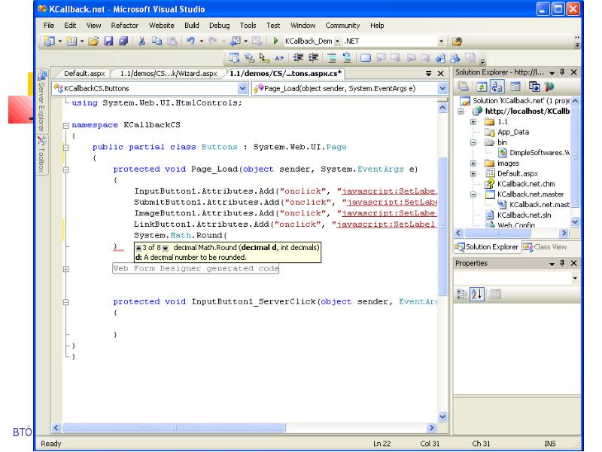Comment out the selected lines

pyautogui.click(x=332, y=58)
